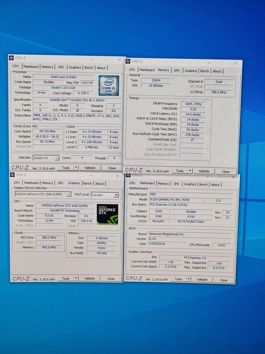The width and height of the screenshot is (265, 354).
Task: Click Tools button in Graphics window
Action: (66, 278)
